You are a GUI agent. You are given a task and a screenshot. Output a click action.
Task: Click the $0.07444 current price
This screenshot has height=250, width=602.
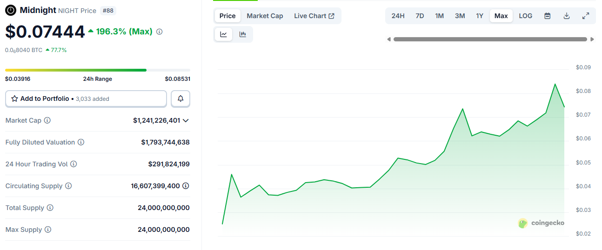coord(45,32)
